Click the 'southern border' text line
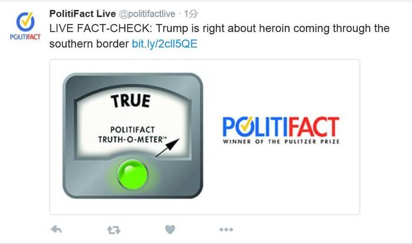 89,44
